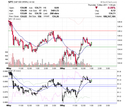Click the 8M volume scale label
This screenshot has height=107, width=125.
pyautogui.click(x=7, y=52)
